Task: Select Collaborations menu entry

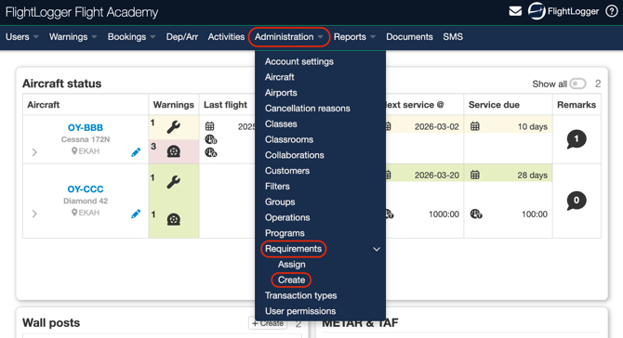Action: pos(295,155)
